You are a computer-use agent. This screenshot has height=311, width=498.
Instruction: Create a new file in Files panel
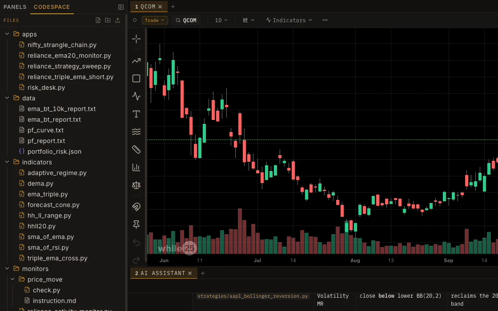98,20
